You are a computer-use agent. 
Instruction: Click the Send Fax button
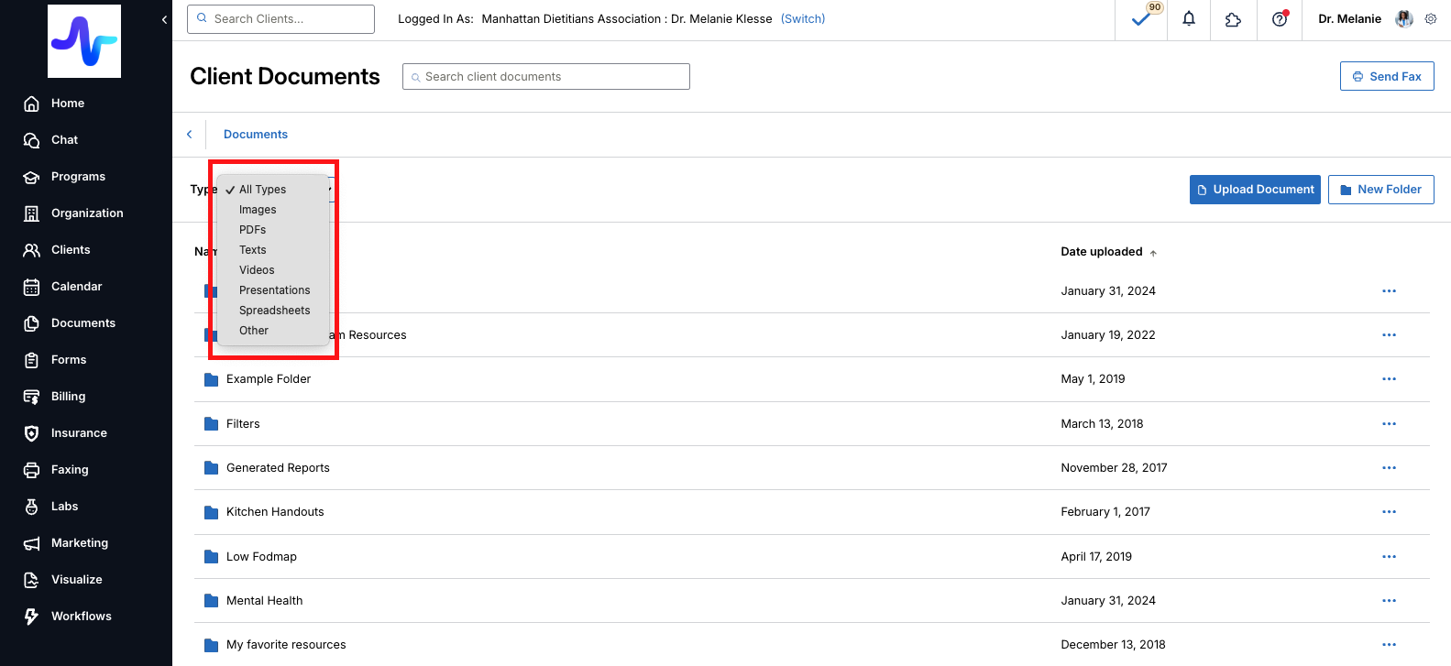tap(1387, 76)
